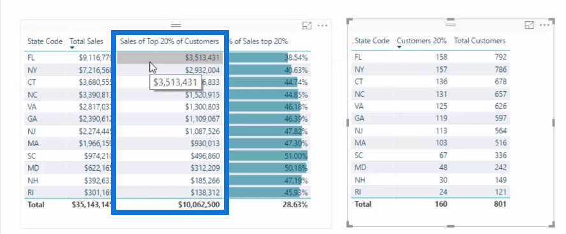Select 24 customers cell for RI
The image size is (566, 234).
[x=443, y=192]
